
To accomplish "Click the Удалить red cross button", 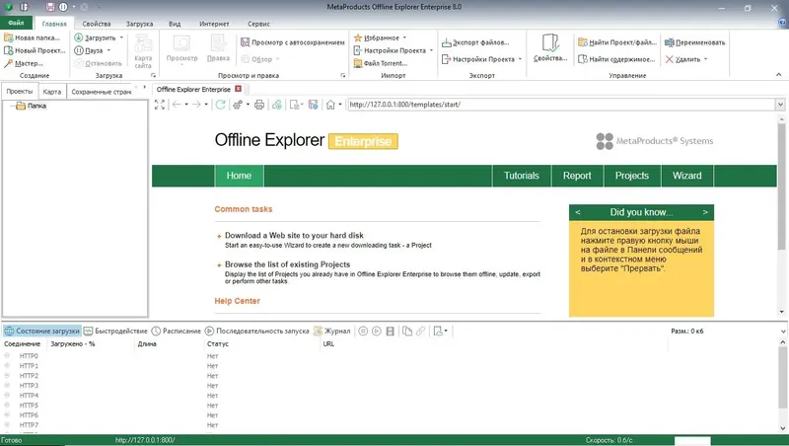I will (682, 59).
